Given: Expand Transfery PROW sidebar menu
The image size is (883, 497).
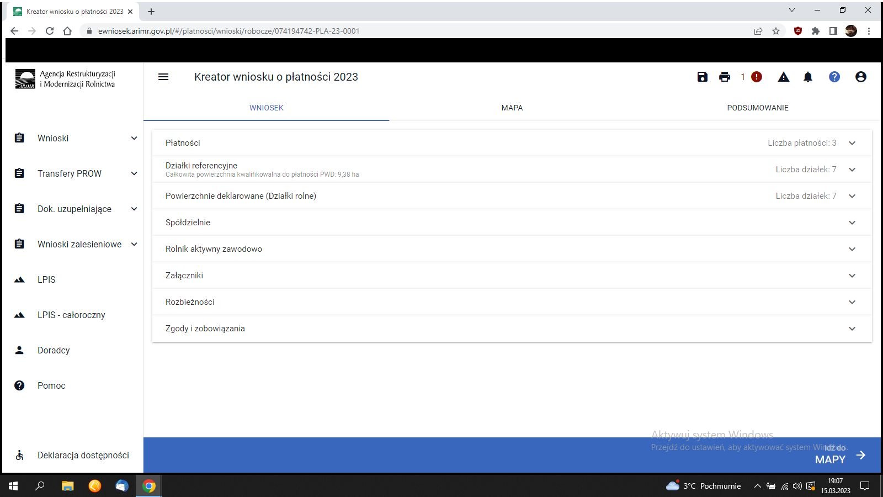Looking at the screenshot, I should (76, 173).
